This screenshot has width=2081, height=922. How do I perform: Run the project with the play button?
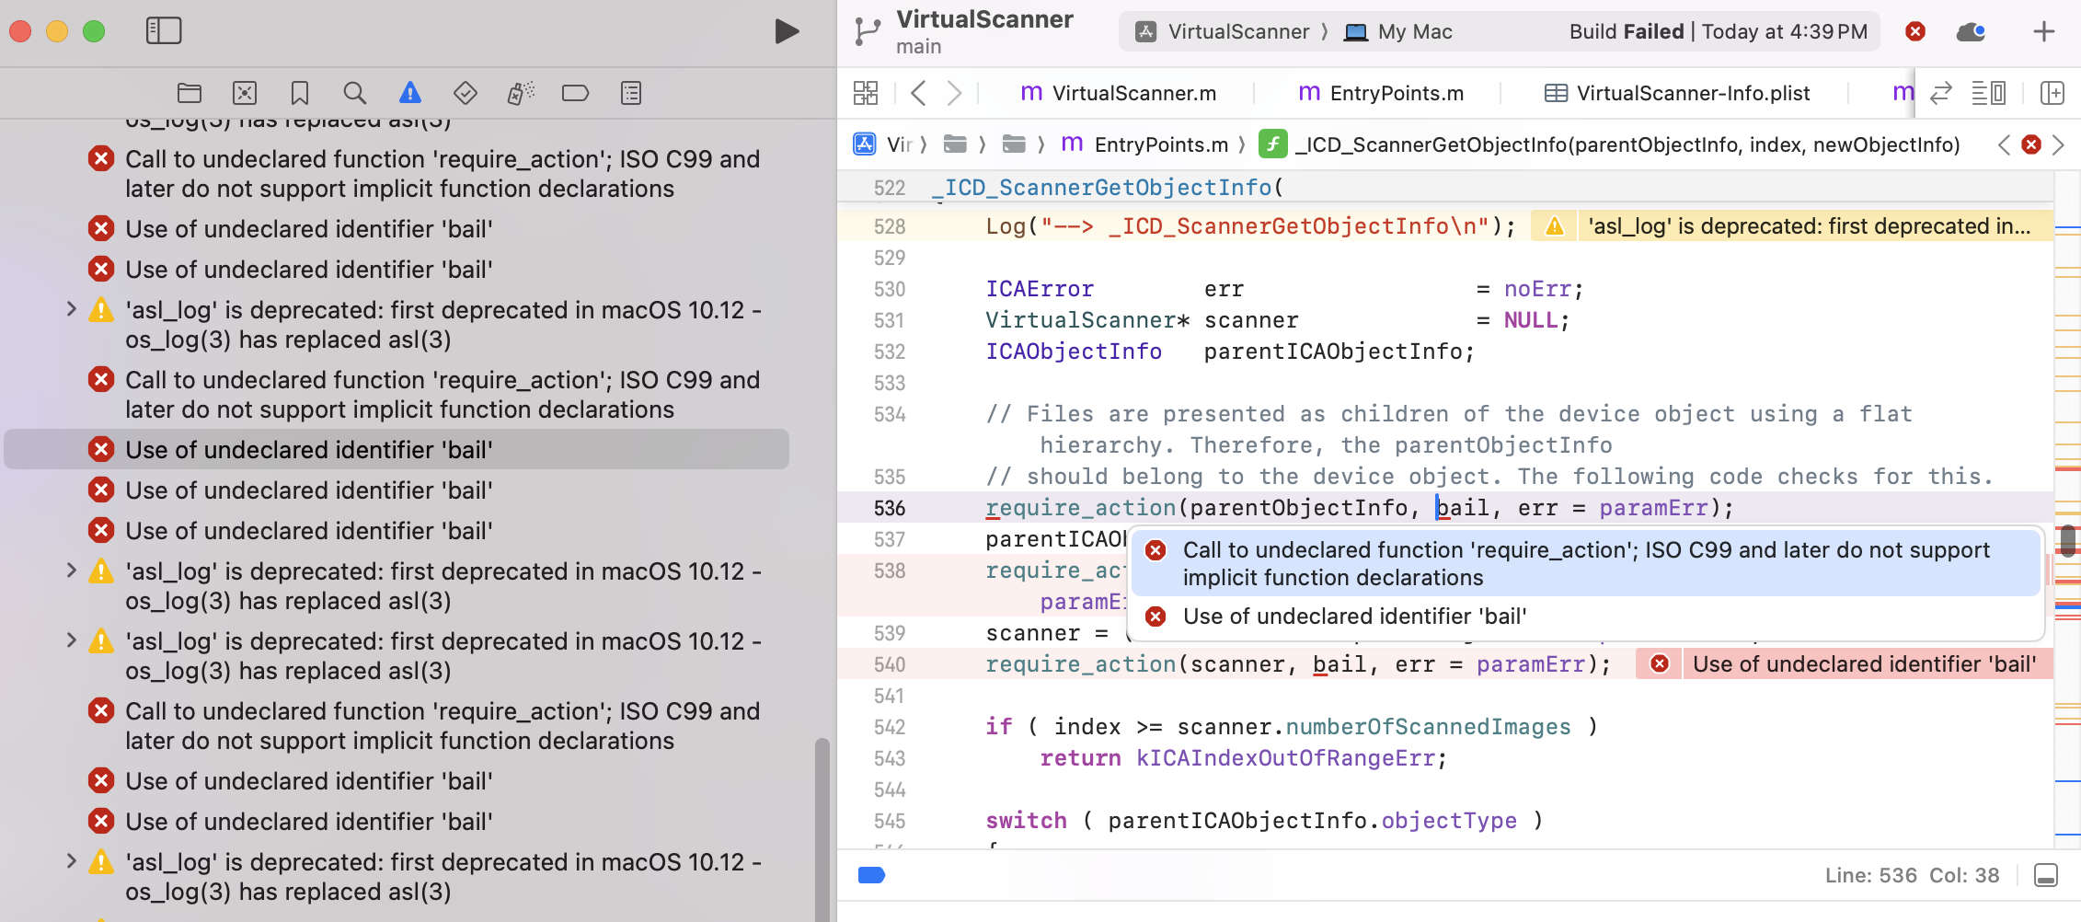[786, 31]
